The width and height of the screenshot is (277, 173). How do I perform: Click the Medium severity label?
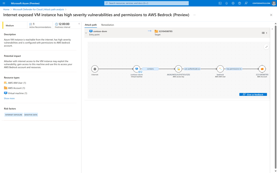tap(10, 26)
